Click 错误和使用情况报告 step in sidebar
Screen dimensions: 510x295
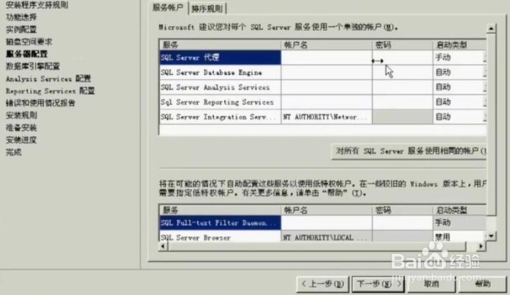[40, 103]
